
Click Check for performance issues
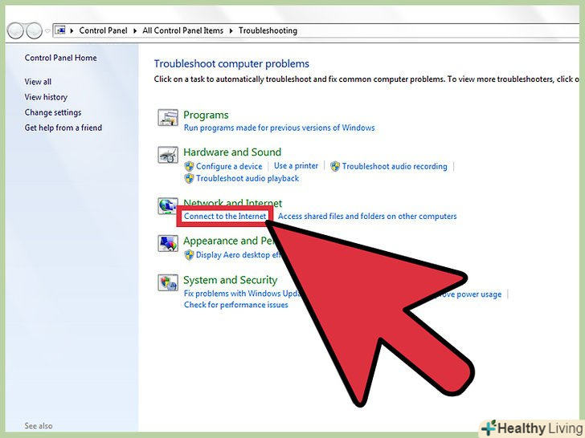pos(235,305)
